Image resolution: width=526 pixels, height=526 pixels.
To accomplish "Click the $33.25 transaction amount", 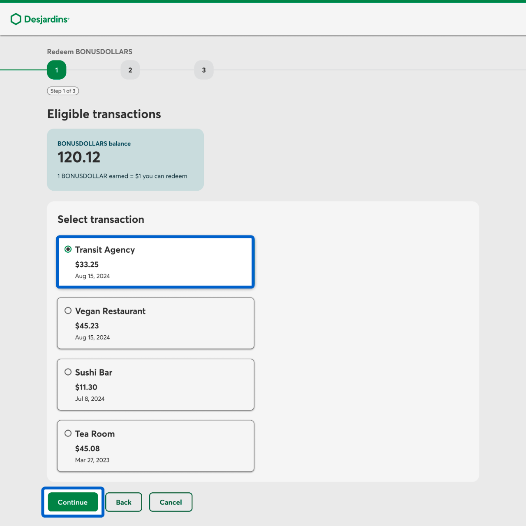I will click(87, 265).
